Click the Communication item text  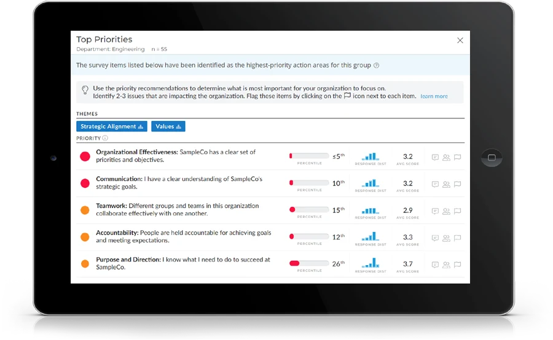pyautogui.click(x=179, y=183)
